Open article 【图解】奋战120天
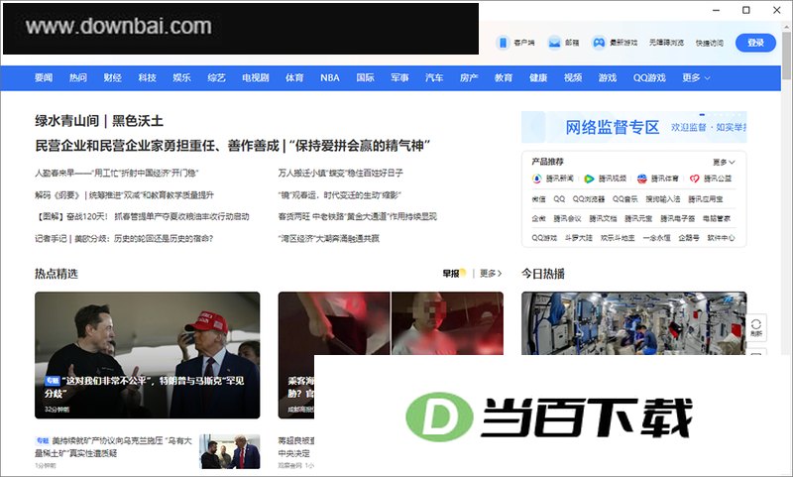The height and width of the screenshot is (477, 793). (x=142, y=216)
